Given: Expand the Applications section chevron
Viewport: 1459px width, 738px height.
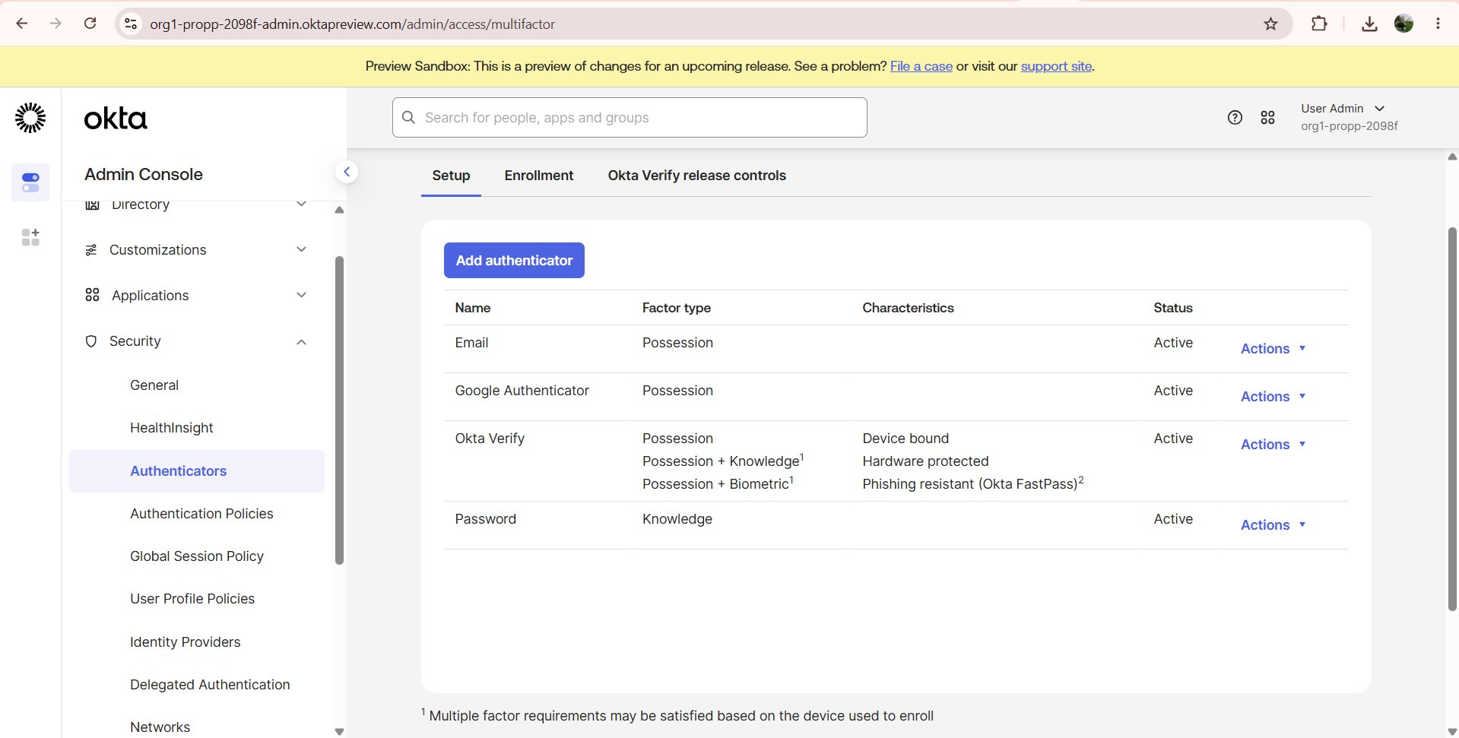Looking at the screenshot, I should (301, 295).
